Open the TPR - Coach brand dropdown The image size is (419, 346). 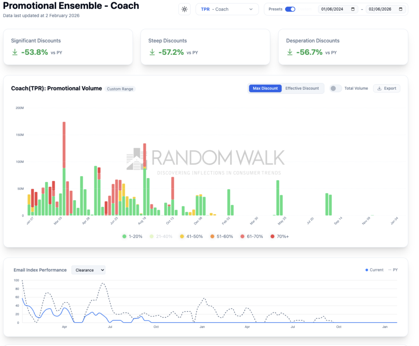(227, 9)
